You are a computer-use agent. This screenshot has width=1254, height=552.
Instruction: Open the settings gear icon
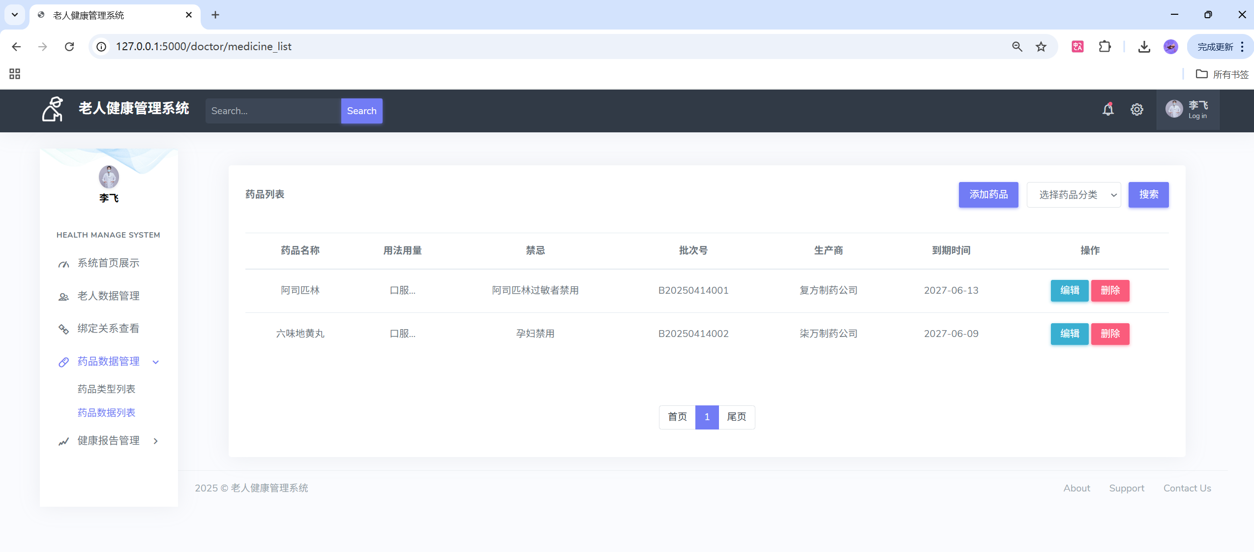(1136, 110)
